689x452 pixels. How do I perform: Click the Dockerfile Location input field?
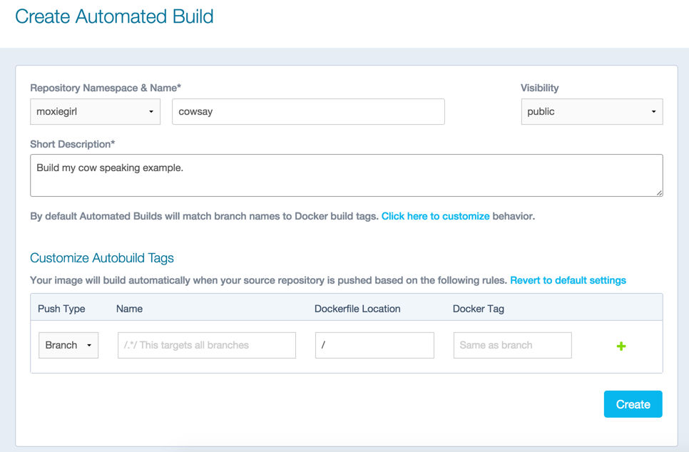pos(374,345)
